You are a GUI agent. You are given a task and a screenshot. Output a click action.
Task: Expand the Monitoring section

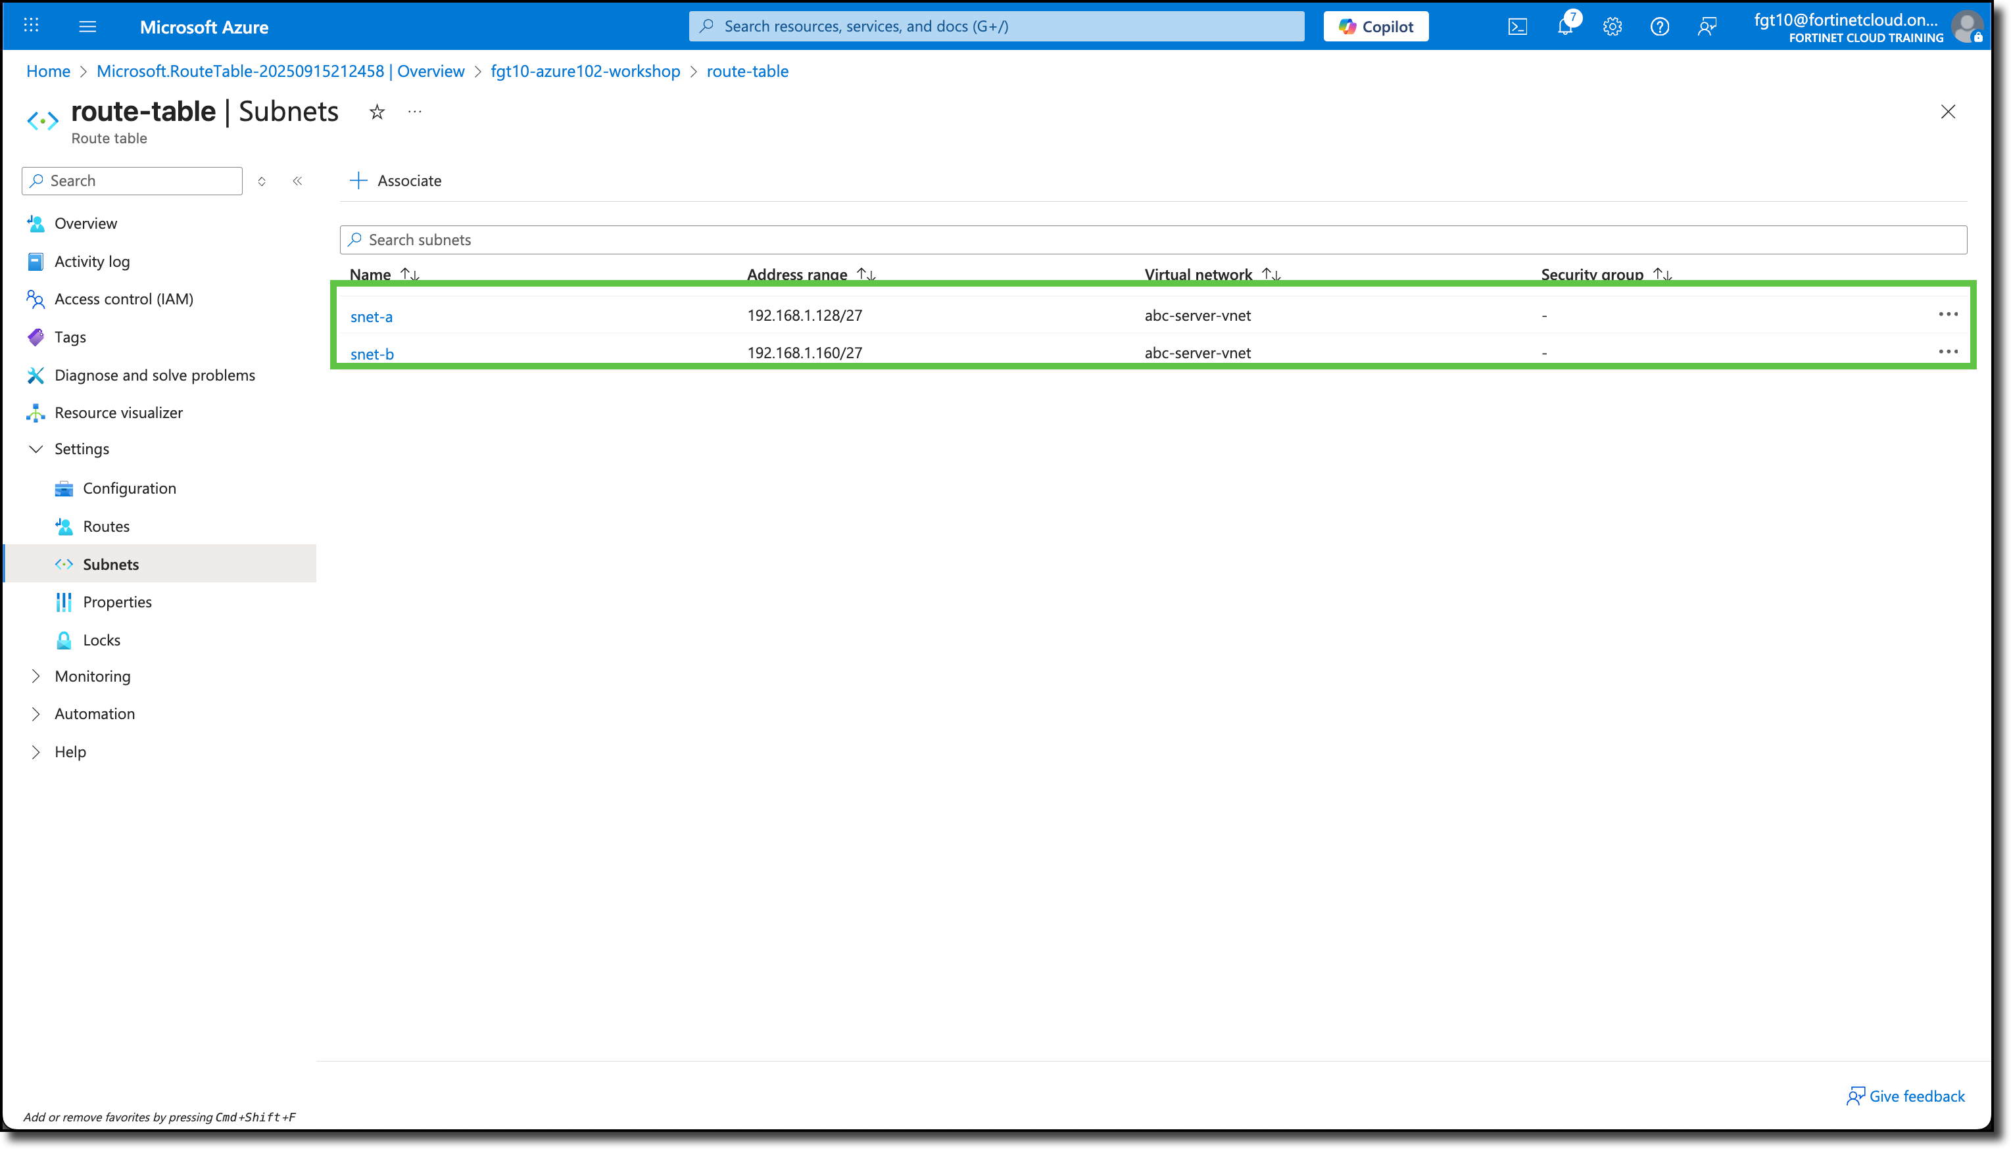pyautogui.click(x=91, y=676)
